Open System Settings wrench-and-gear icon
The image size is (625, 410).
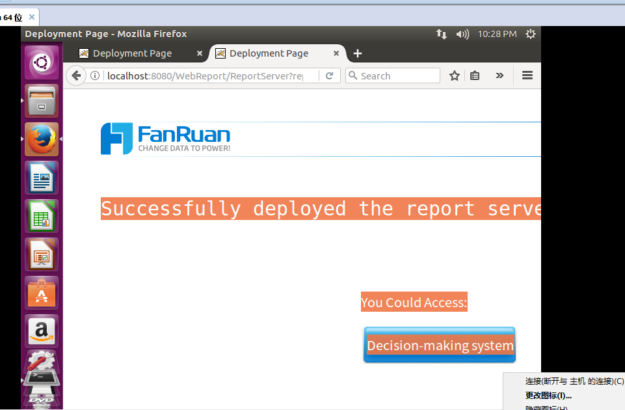pos(42,361)
